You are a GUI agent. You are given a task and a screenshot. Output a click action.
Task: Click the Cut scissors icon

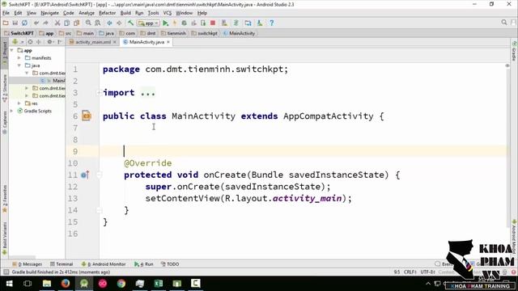[57, 23]
